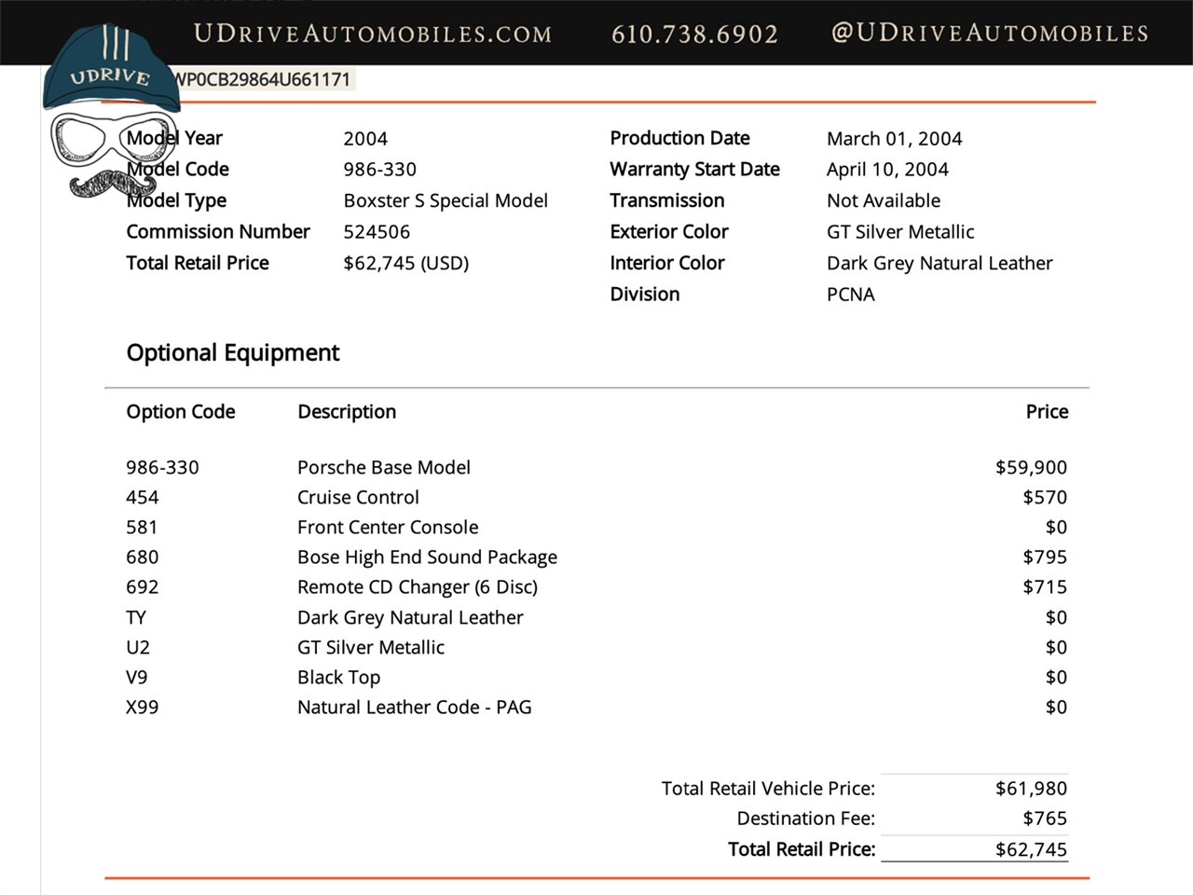
Task: Open UDriveAutomobiles.com from the header
Action: (x=370, y=34)
